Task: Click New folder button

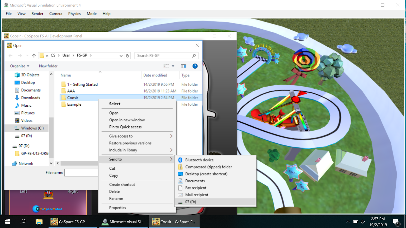Action: 48,66
